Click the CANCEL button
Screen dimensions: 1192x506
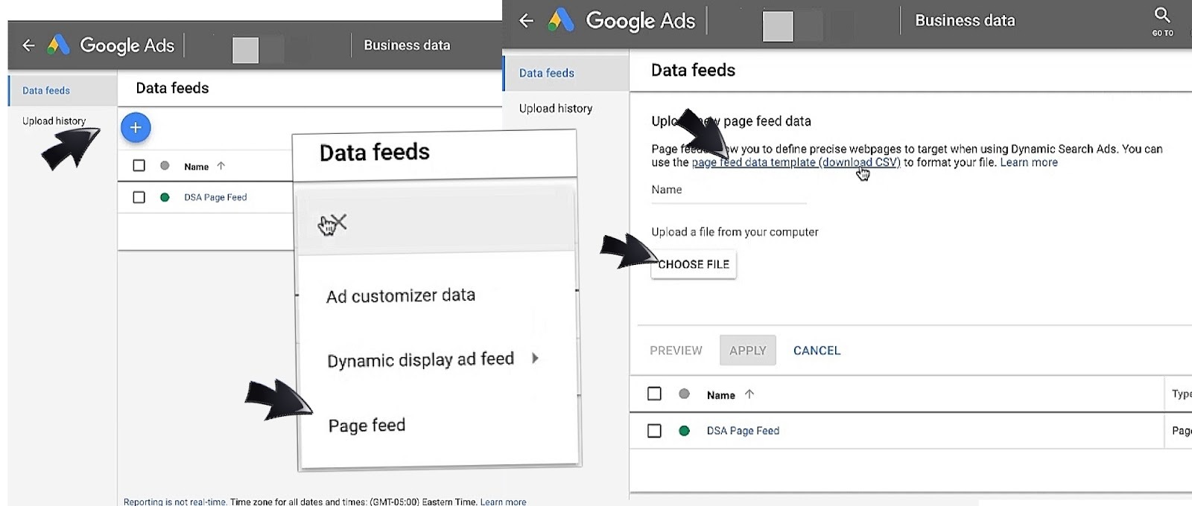click(817, 350)
